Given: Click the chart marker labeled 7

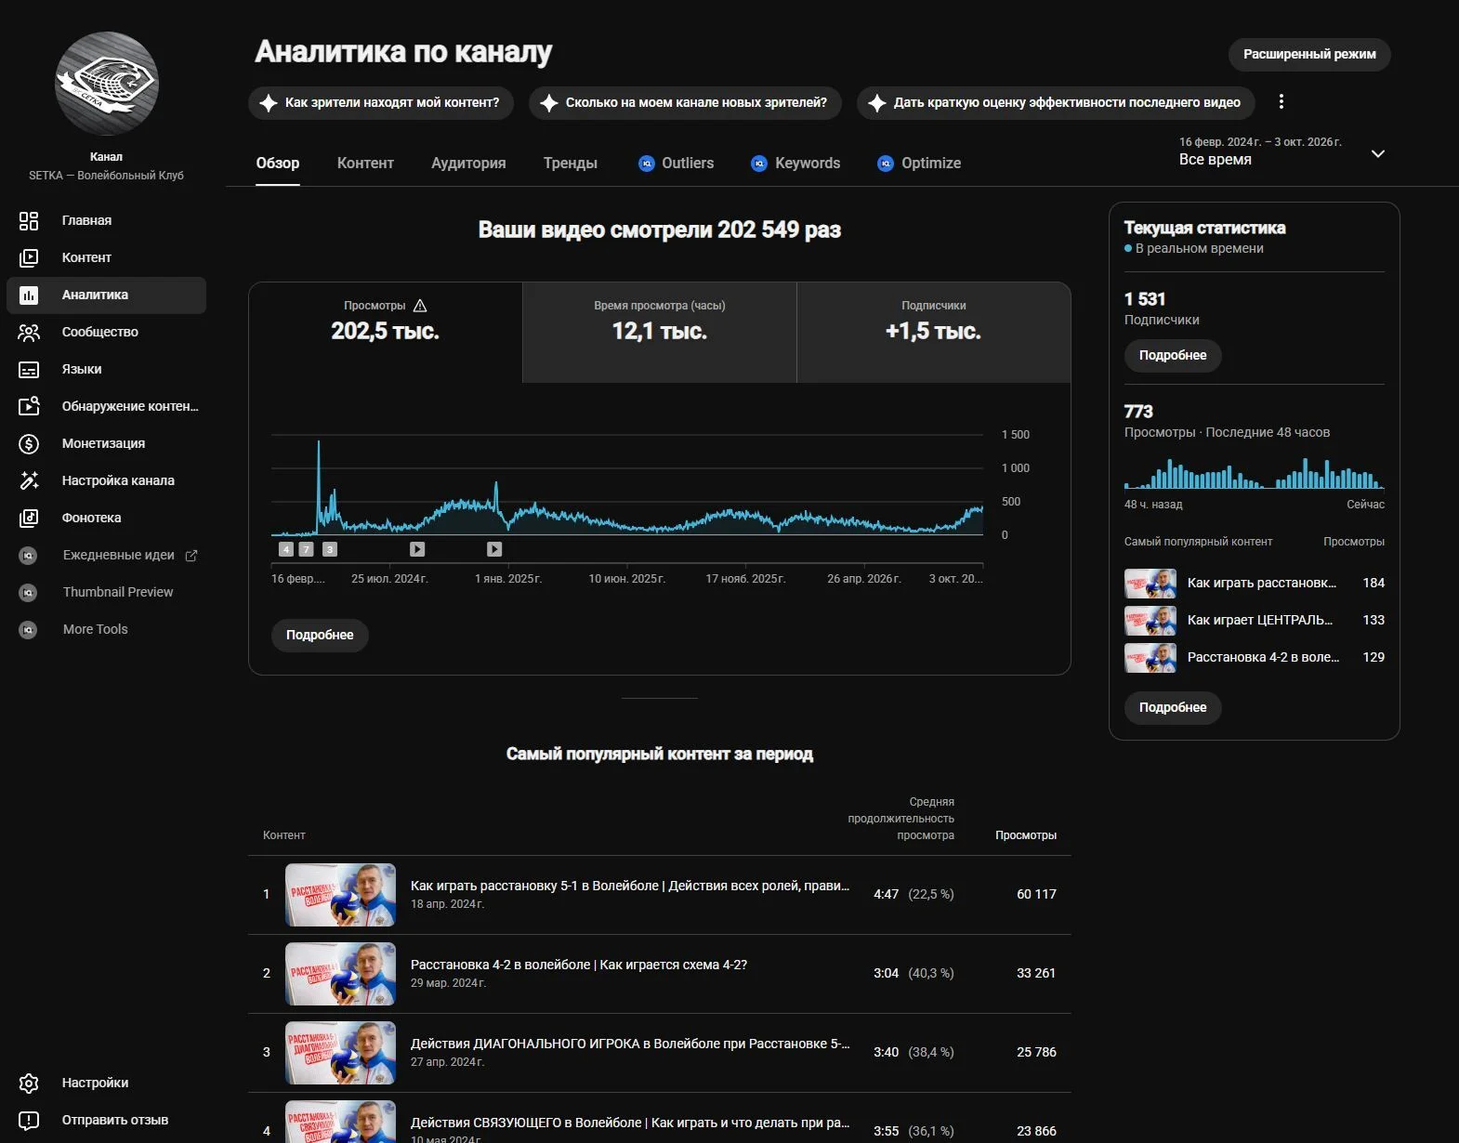Looking at the screenshot, I should pos(306,549).
